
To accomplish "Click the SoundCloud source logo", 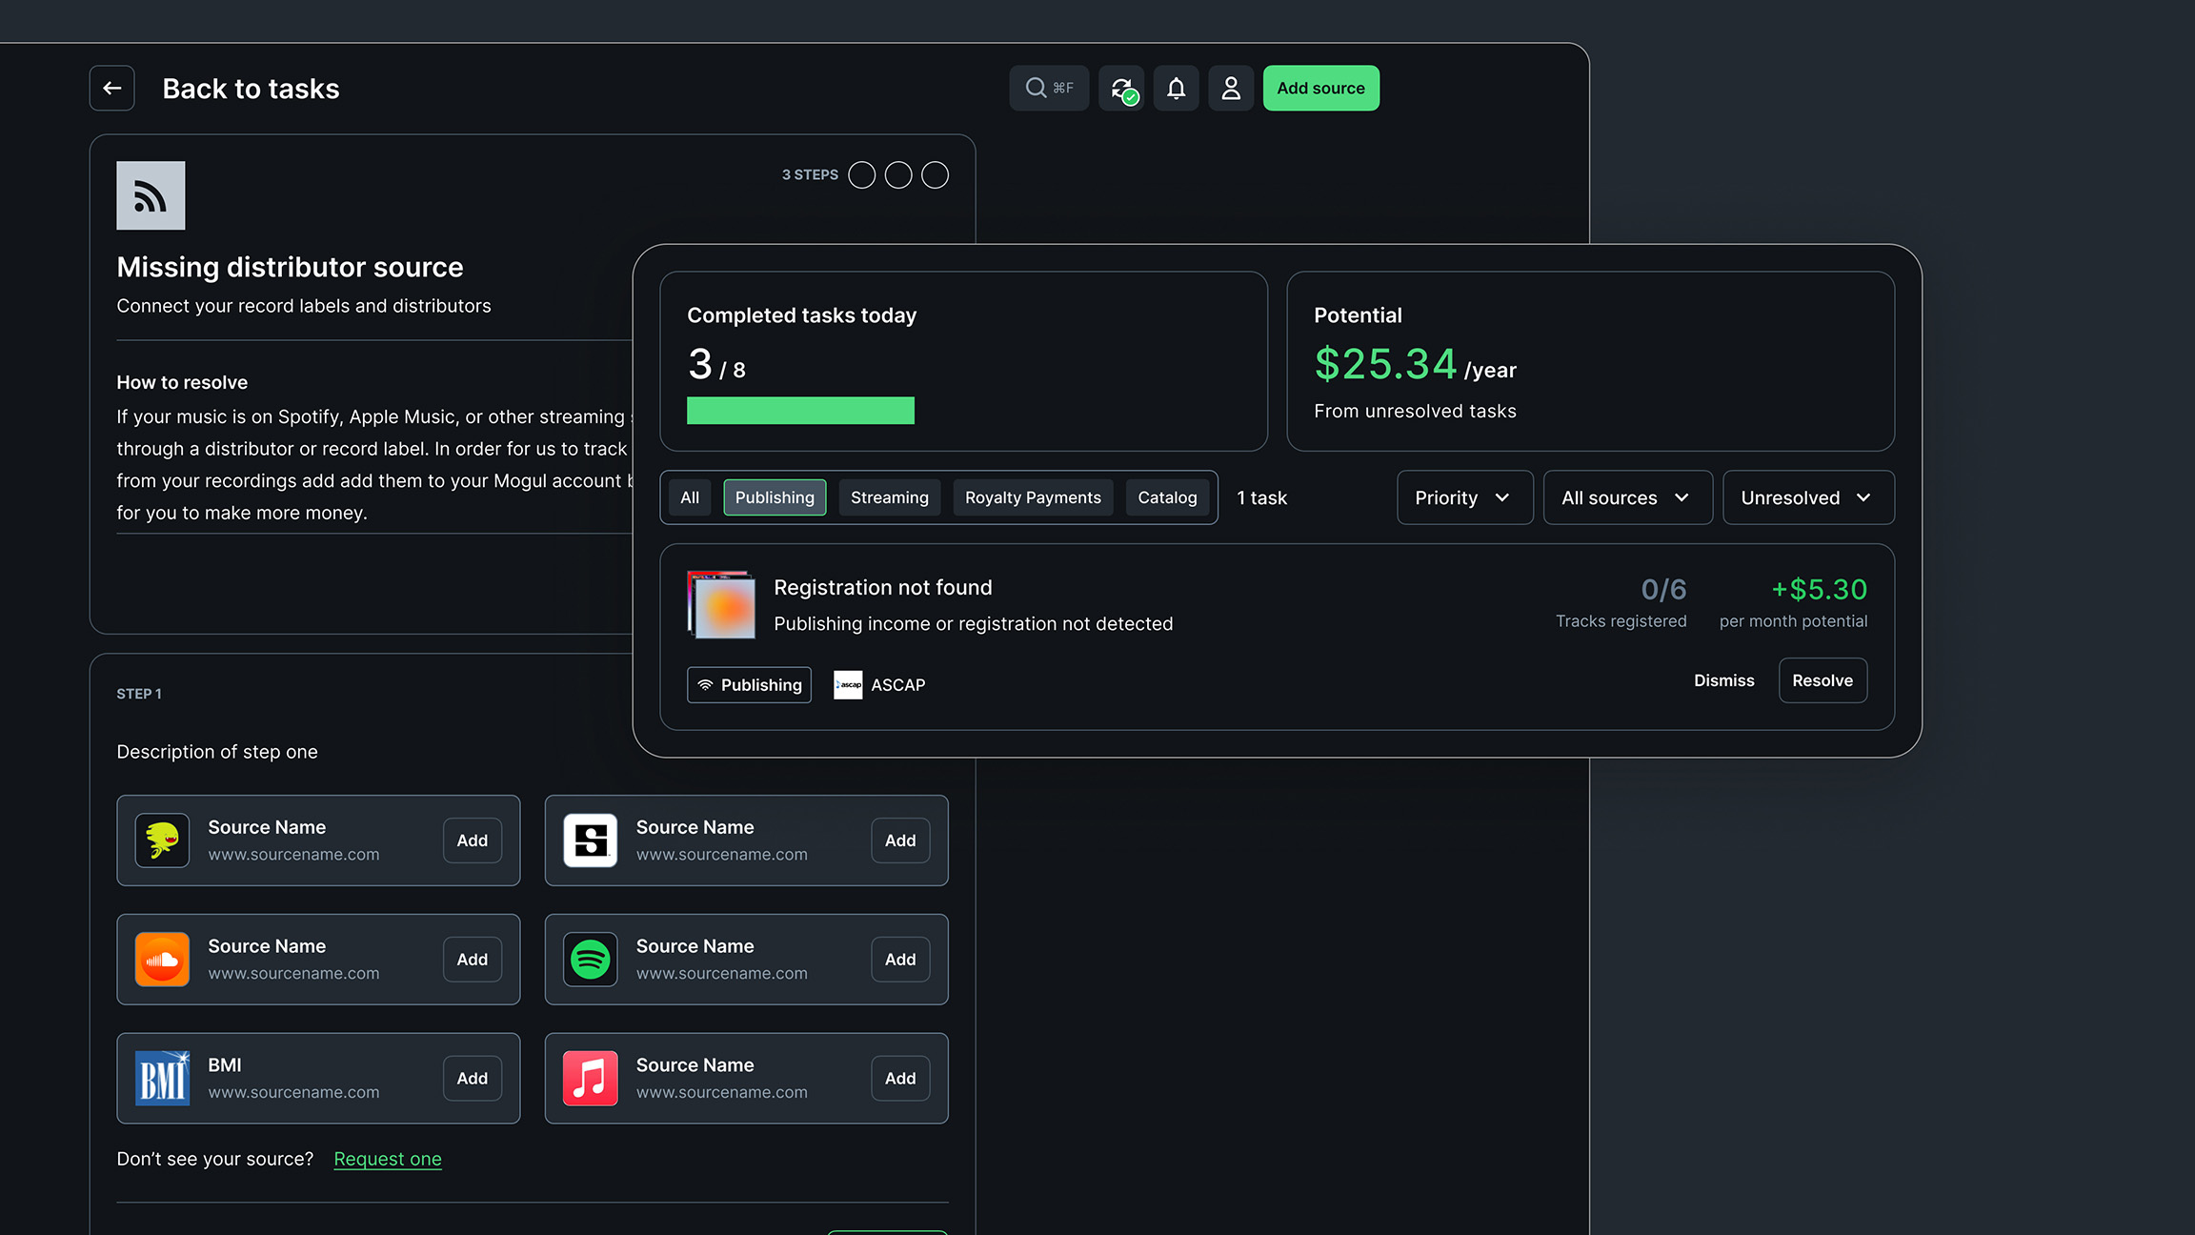I will (162, 960).
